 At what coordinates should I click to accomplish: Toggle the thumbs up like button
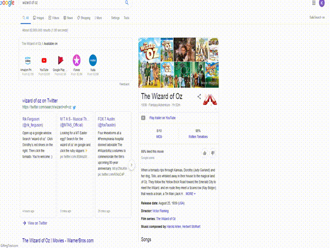pos(205,153)
